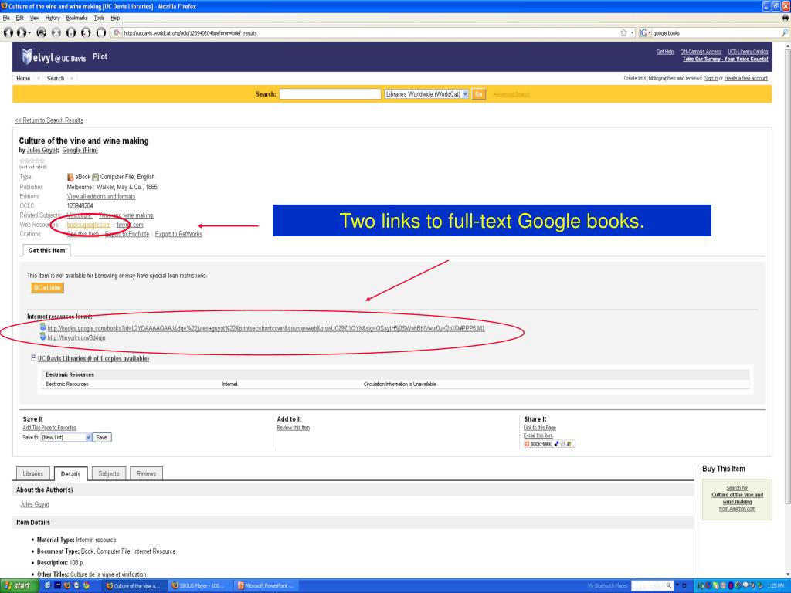Image resolution: width=791 pixels, height=593 pixels.
Task: Click the Link to this Page link
Action: coord(539,428)
